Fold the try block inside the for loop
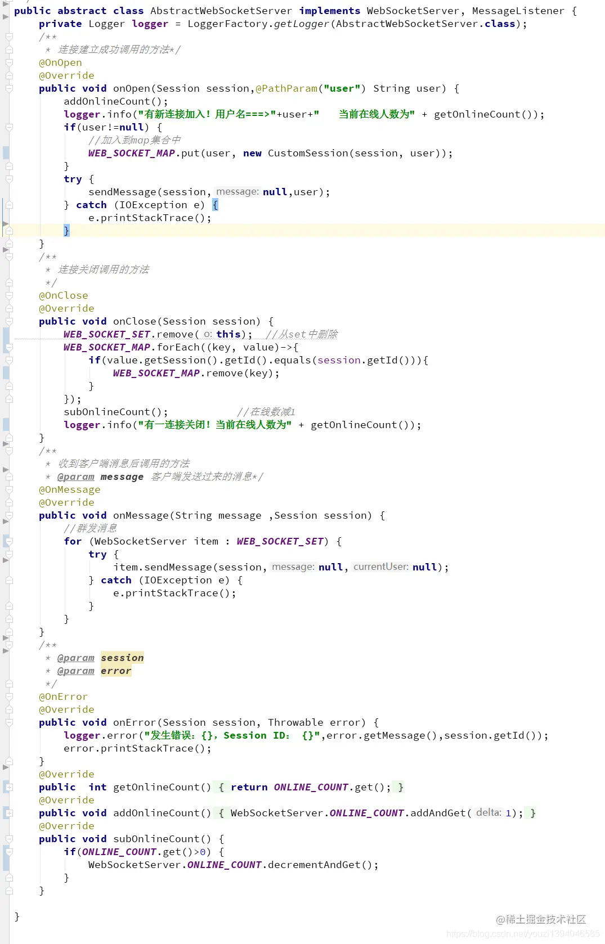Screen dimensions: 605x944 (9, 554)
